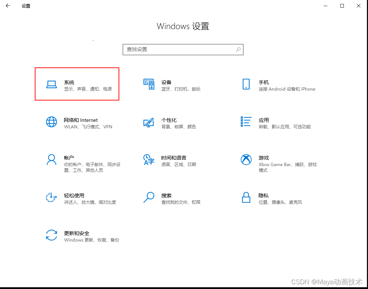Go to 轻松使用 category title
This screenshot has height=289, width=368.
click(x=74, y=196)
